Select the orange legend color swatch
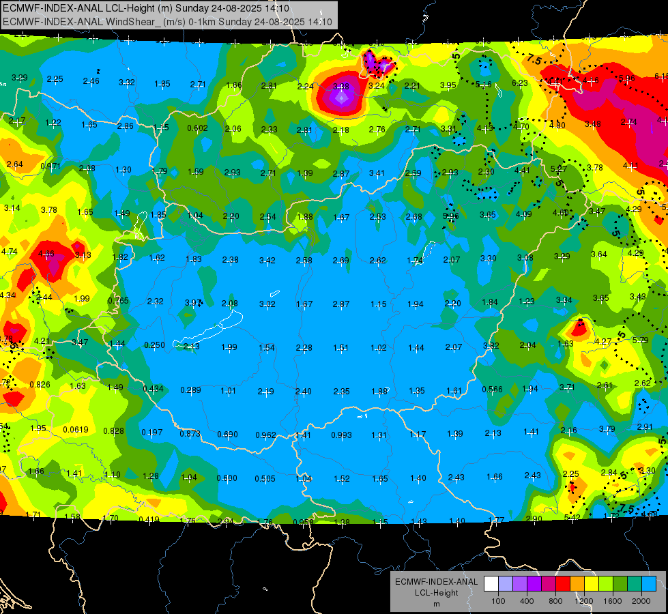The image size is (668, 614). click(577, 583)
